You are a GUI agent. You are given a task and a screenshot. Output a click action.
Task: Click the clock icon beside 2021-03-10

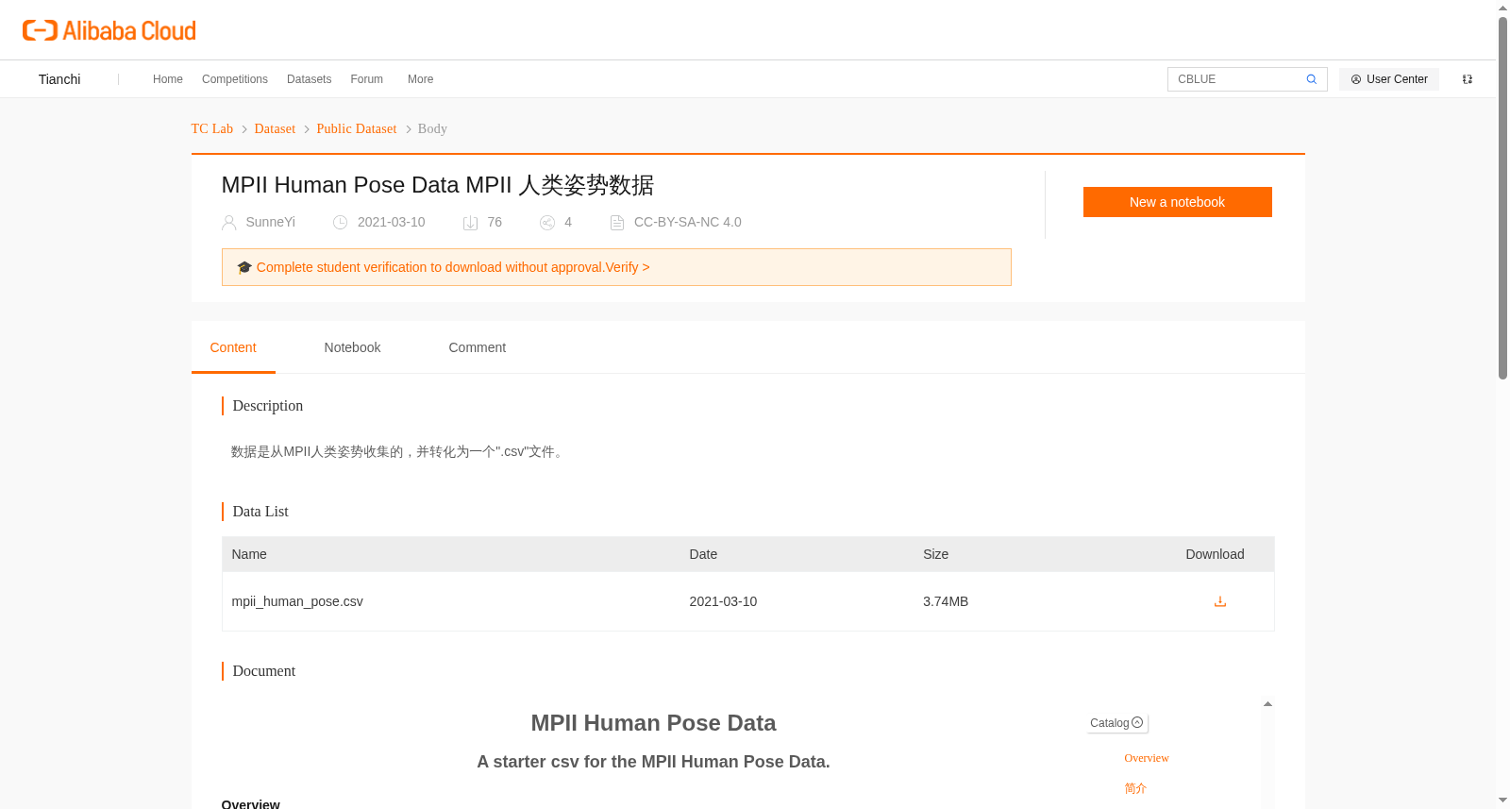341,223
